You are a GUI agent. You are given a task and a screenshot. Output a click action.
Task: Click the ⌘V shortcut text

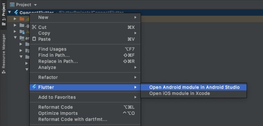pyautogui.click(x=131, y=39)
